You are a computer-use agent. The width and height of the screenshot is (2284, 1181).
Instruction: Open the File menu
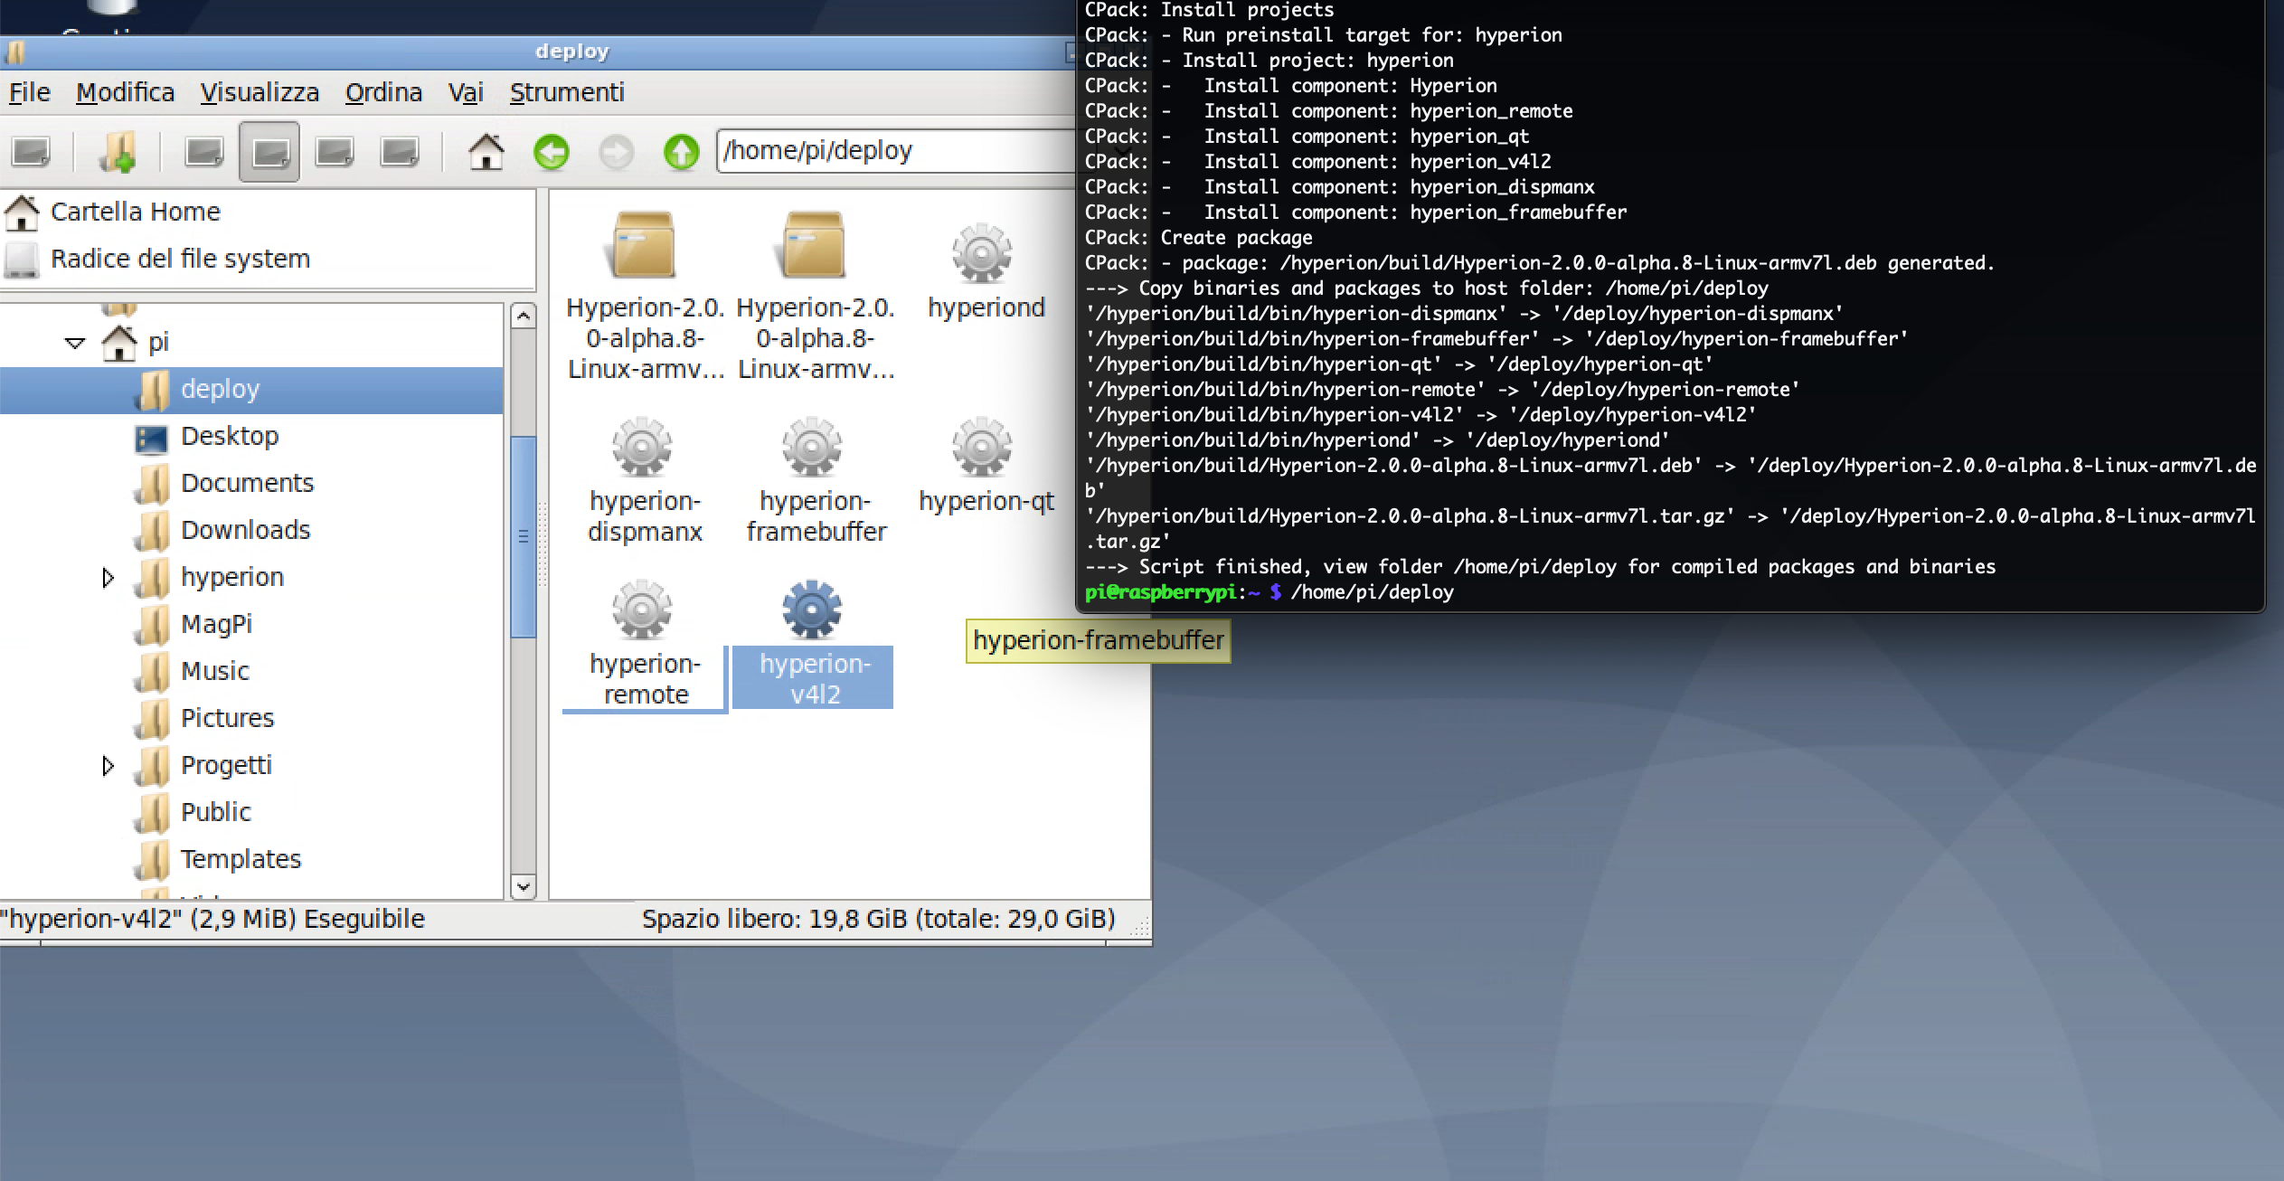30,92
